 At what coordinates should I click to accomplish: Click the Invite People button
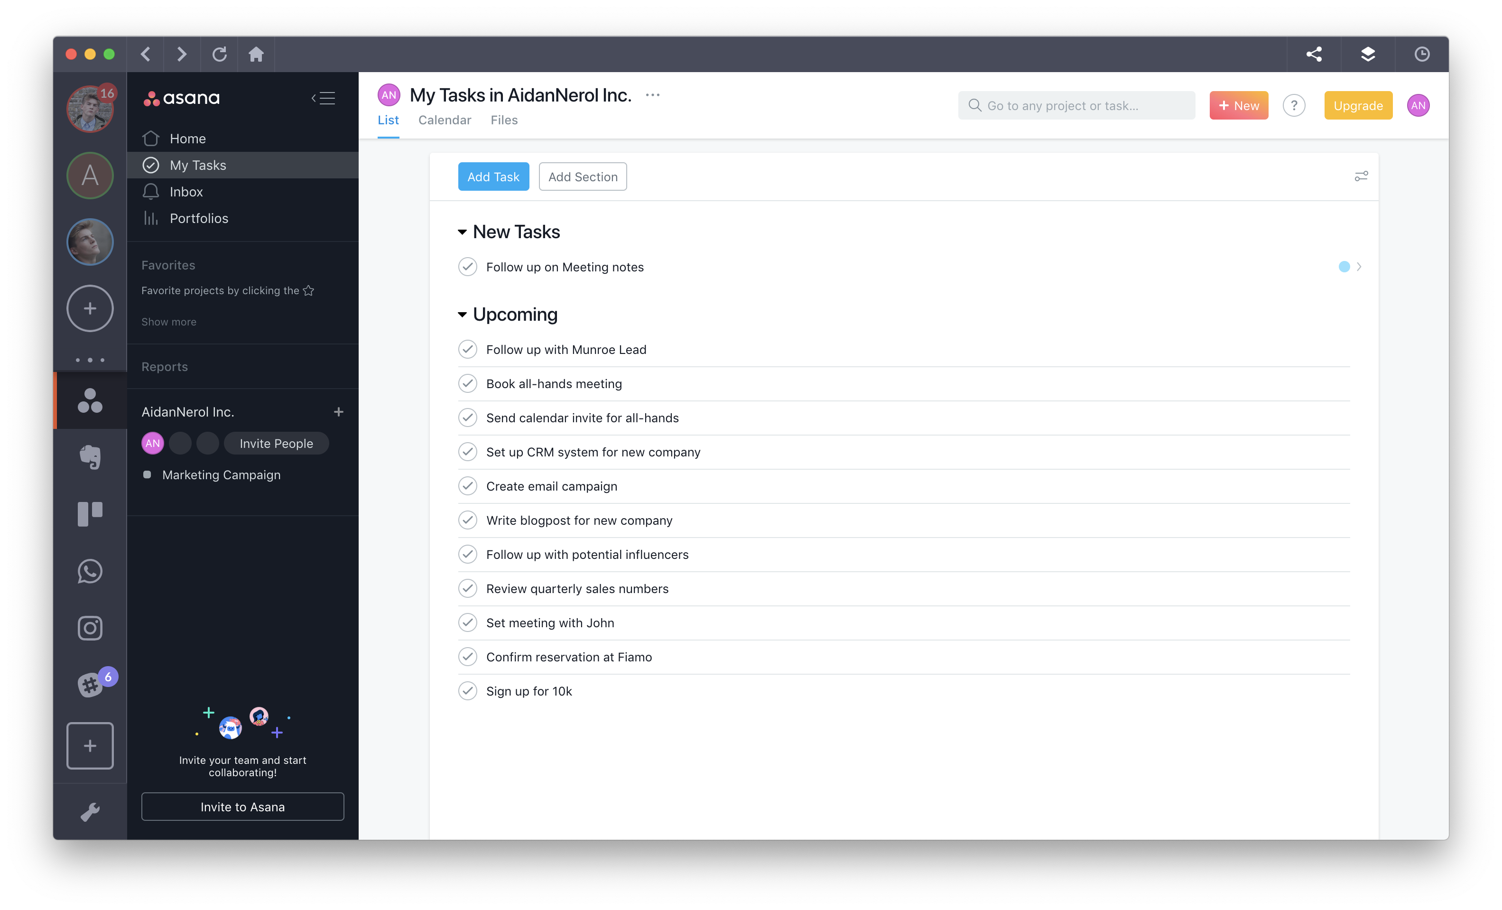[x=276, y=443]
